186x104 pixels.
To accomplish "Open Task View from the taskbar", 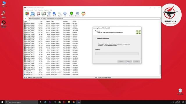I will point(40,102).
